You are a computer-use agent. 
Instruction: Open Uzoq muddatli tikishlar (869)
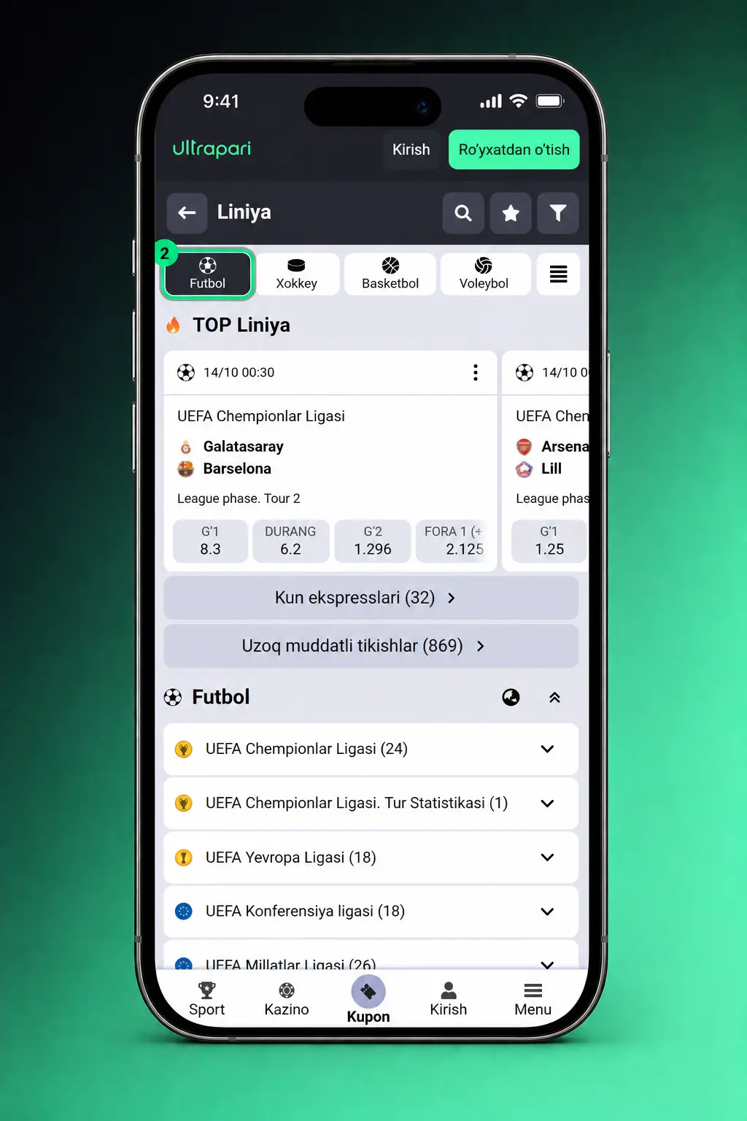[x=371, y=646]
